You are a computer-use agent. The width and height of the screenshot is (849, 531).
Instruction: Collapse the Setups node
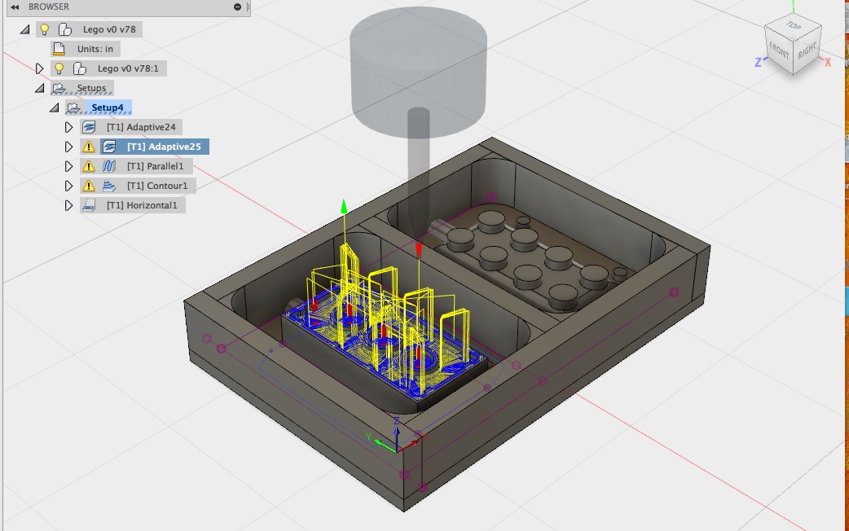pos(40,88)
